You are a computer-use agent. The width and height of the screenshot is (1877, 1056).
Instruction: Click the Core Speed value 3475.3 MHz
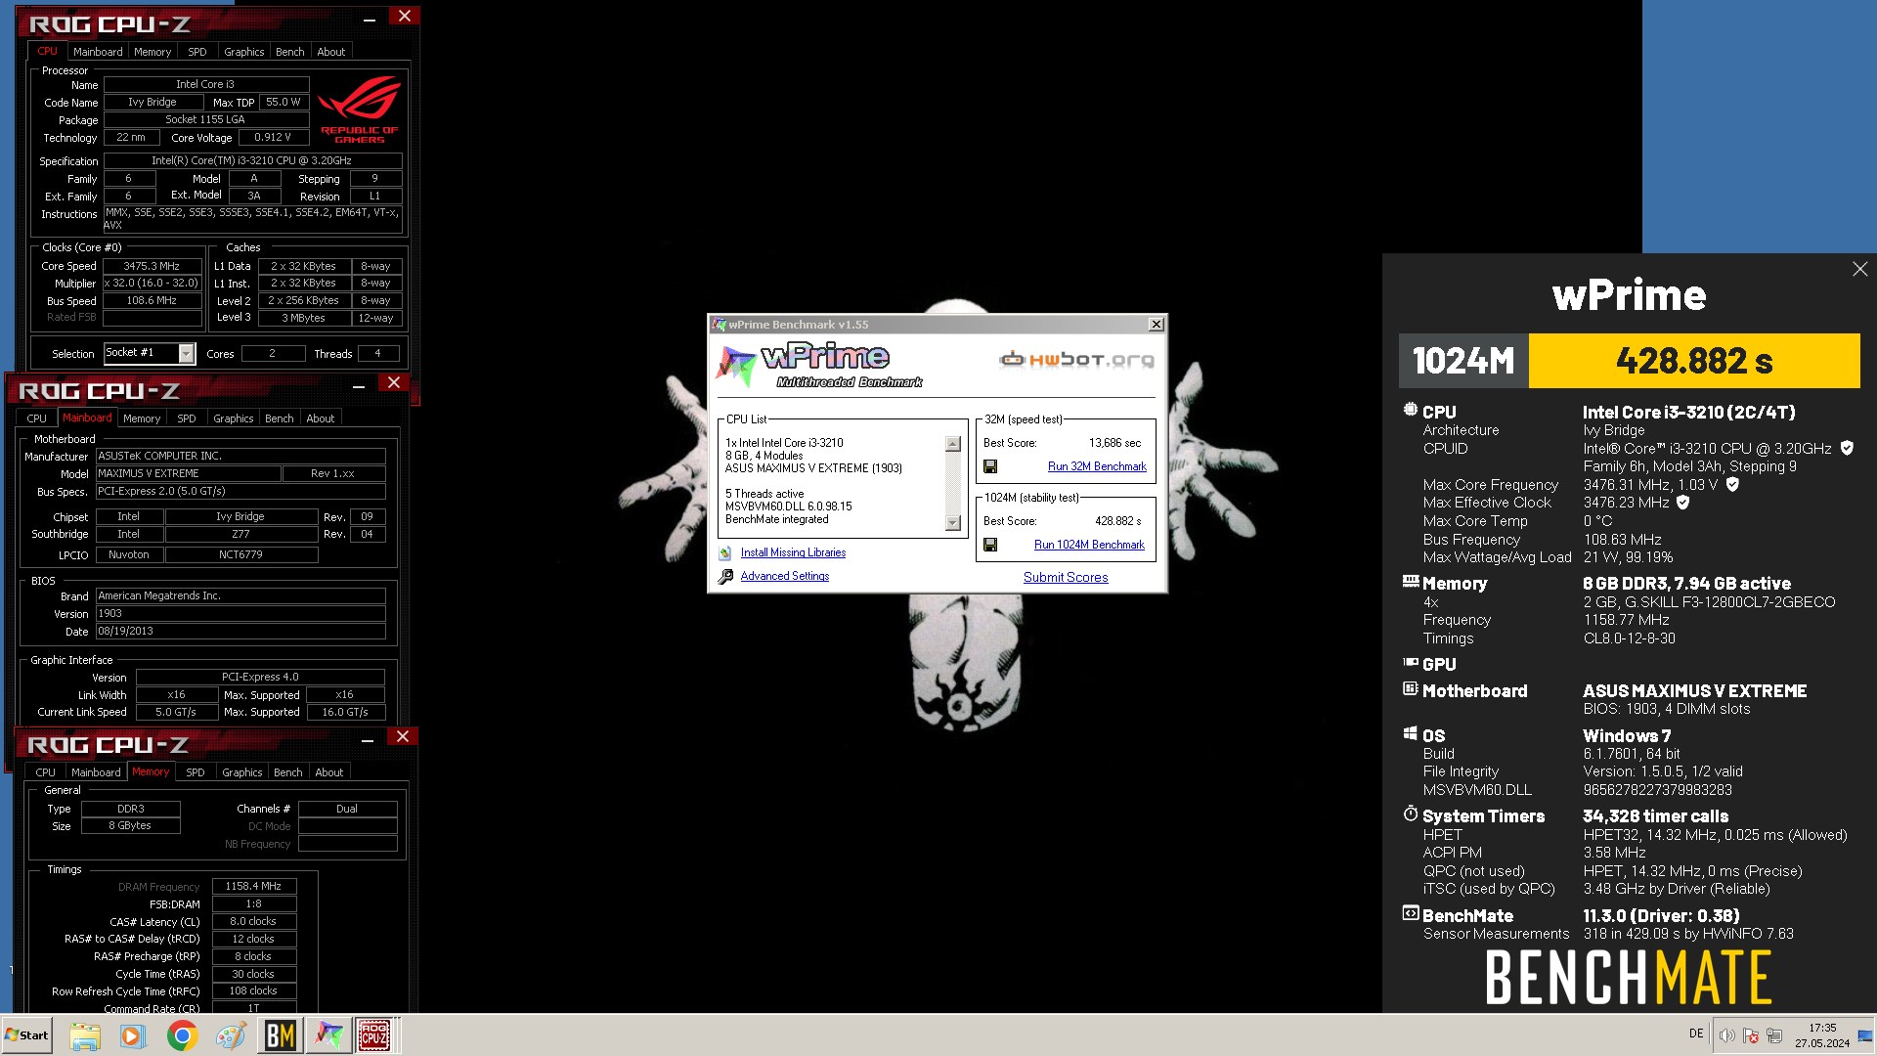click(152, 266)
